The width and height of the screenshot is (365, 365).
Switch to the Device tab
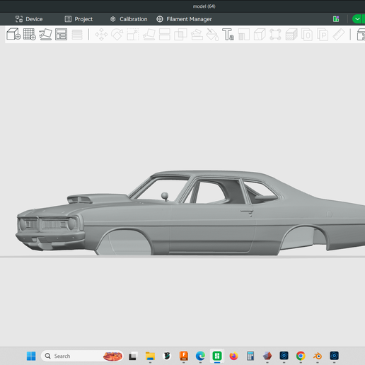pos(29,19)
